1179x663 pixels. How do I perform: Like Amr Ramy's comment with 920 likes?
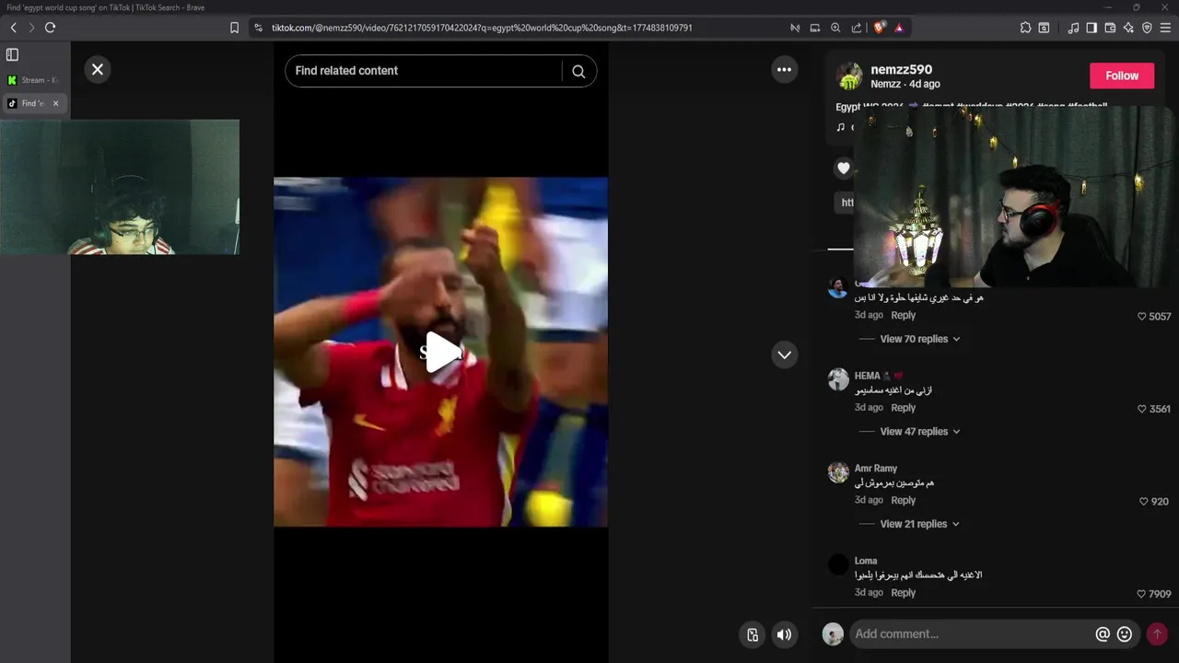[x=1144, y=502]
